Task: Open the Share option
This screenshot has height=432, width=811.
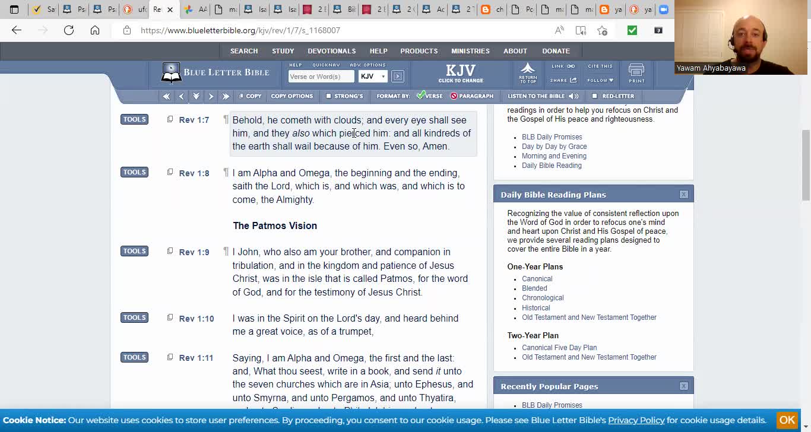Action: (563, 80)
